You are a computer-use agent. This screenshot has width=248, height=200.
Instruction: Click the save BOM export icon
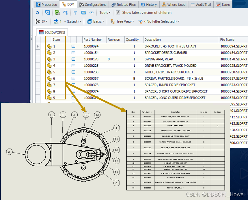[x=57, y=12]
